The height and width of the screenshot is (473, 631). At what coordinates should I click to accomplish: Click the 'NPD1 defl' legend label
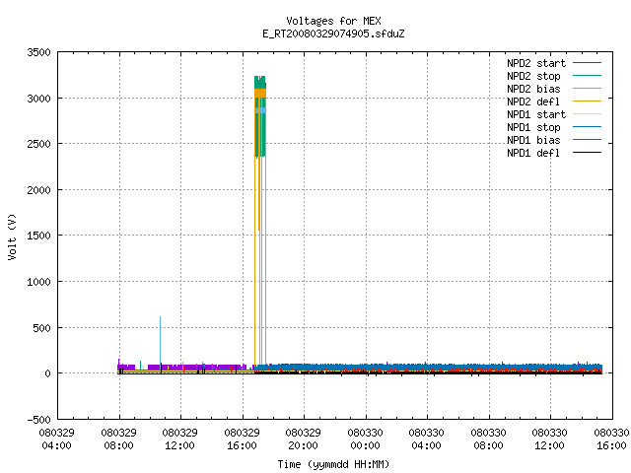[533, 154]
